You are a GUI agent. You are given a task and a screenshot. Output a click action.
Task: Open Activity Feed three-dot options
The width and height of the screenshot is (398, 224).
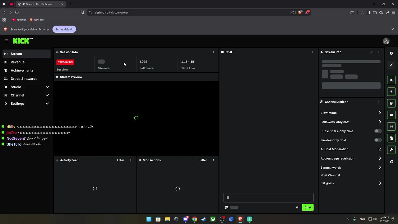tap(131, 160)
